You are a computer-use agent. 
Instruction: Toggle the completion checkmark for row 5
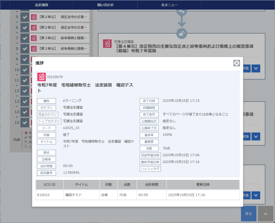pyautogui.click(x=25, y=17)
